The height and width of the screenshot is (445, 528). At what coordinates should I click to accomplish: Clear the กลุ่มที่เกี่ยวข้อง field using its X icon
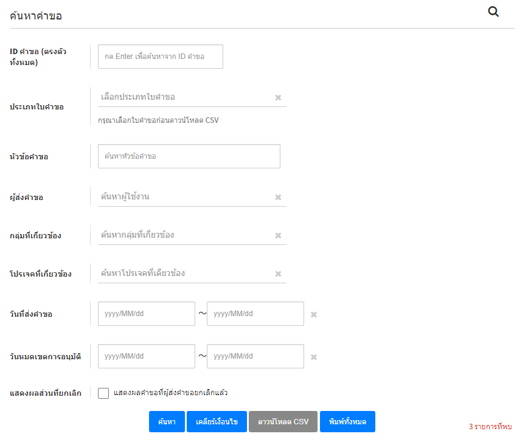point(278,235)
